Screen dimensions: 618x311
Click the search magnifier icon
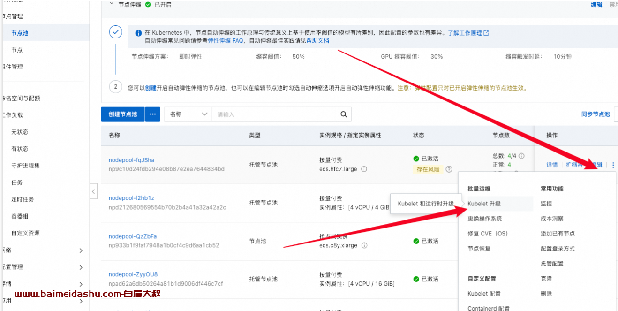click(x=343, y=114)
